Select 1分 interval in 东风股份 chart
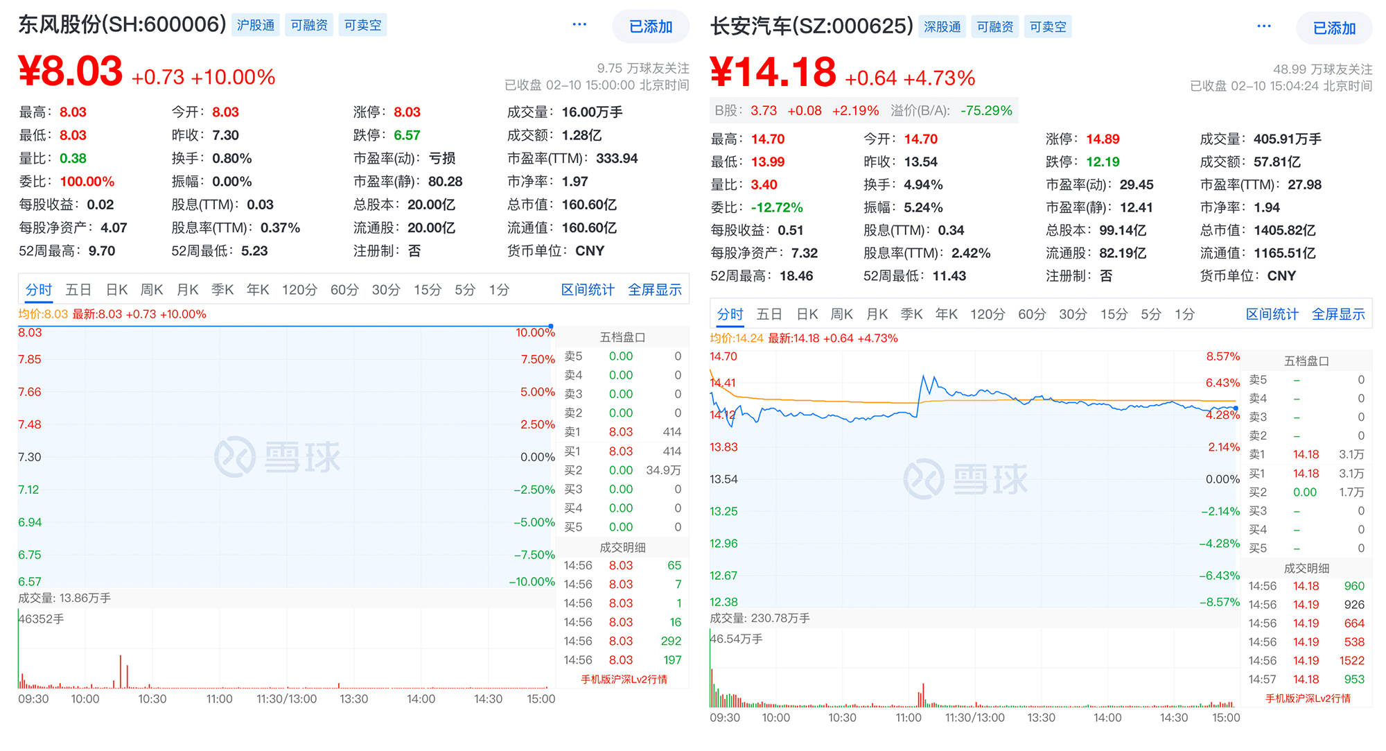Viewport: 1386px width, 751px height. (499, 290)
